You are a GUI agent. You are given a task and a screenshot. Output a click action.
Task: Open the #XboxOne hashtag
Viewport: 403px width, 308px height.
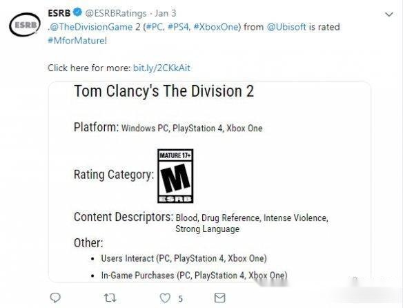(216, 27)
